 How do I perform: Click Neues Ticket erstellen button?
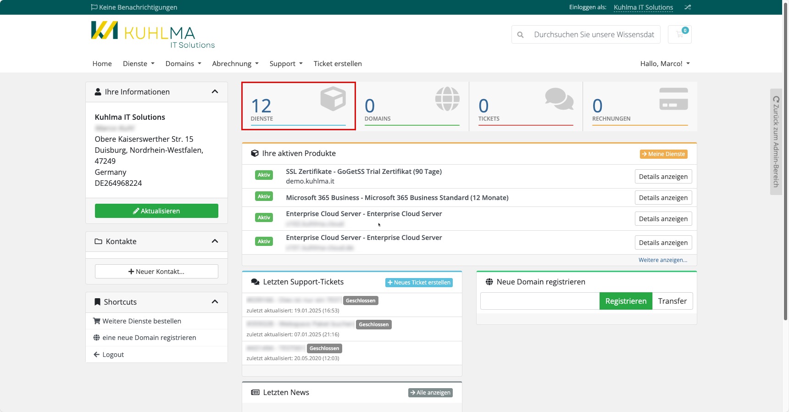[x=419, y=283]
